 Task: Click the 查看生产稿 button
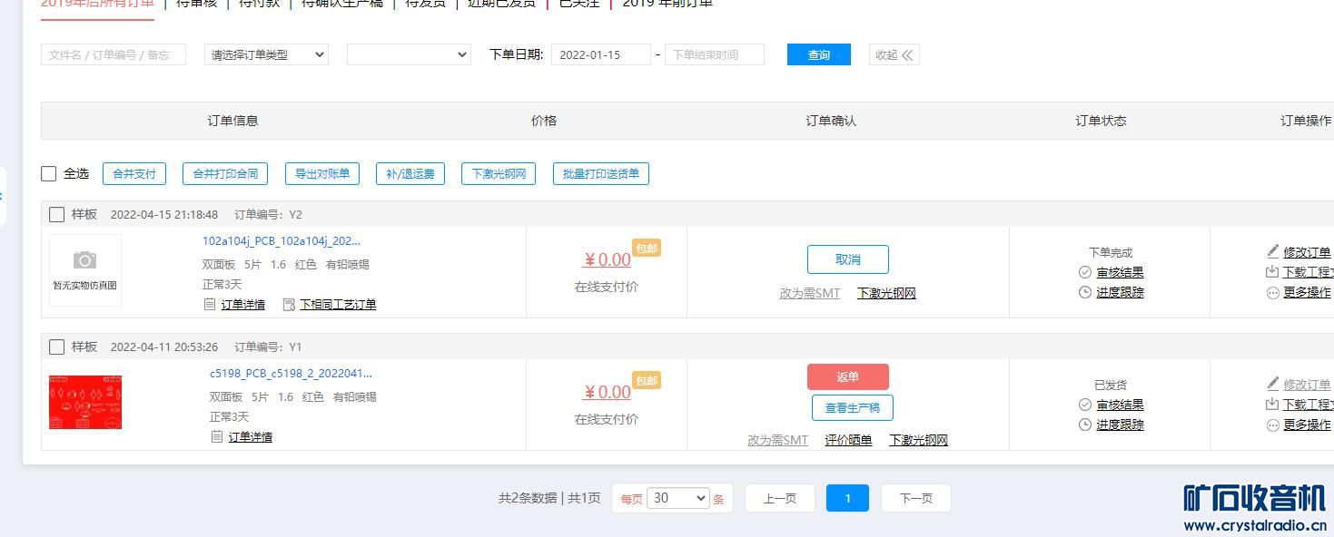tap(853, 407)
